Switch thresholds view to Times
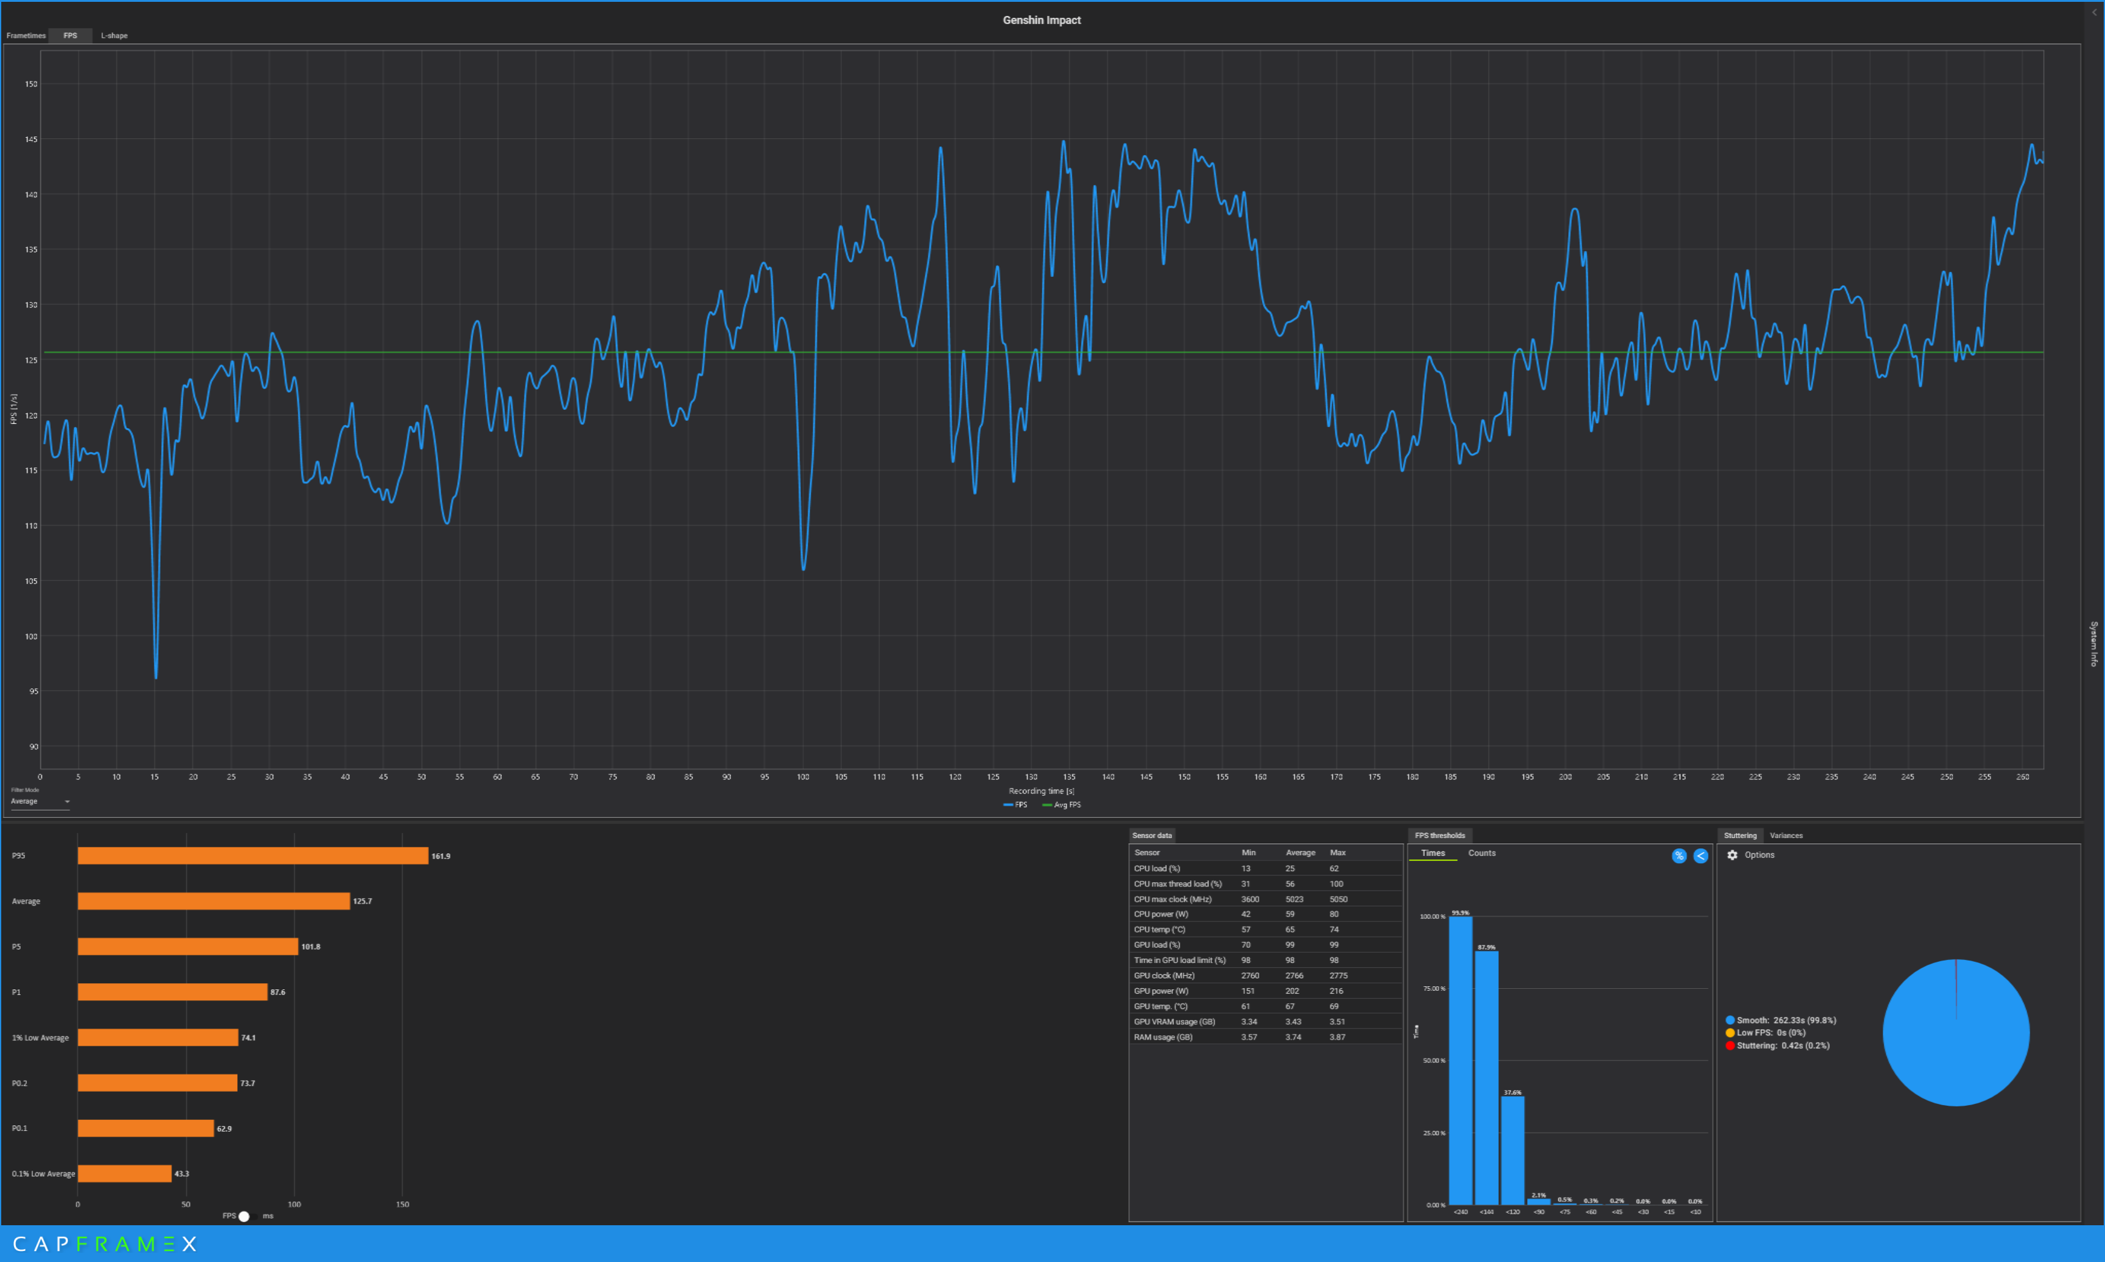Viewport: 2105px width, 1262px height. coord(1432,853)
